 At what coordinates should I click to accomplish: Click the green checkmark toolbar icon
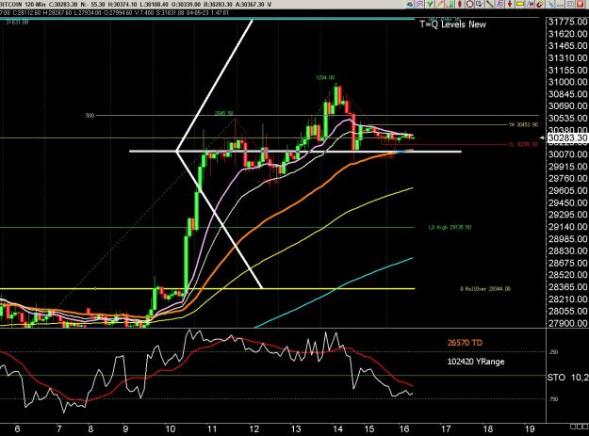pos(430,4)
